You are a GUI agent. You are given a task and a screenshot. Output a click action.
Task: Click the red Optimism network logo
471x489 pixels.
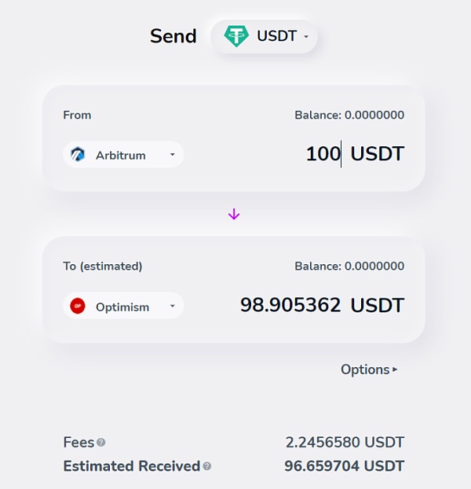click(x=78, y=307)
